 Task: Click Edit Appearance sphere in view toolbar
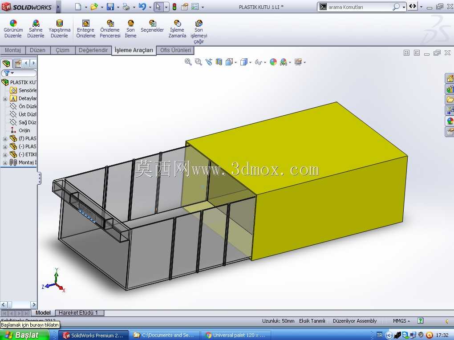coord(273,62)
